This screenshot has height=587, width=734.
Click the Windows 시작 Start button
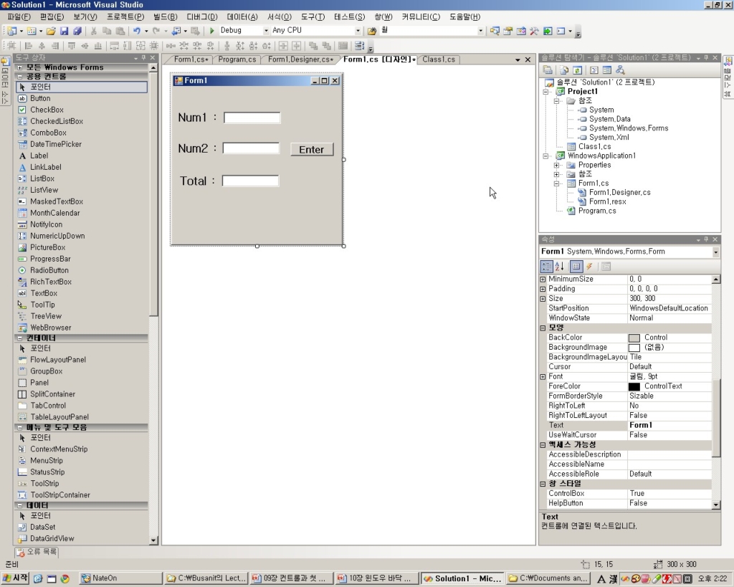click(16, 578)
